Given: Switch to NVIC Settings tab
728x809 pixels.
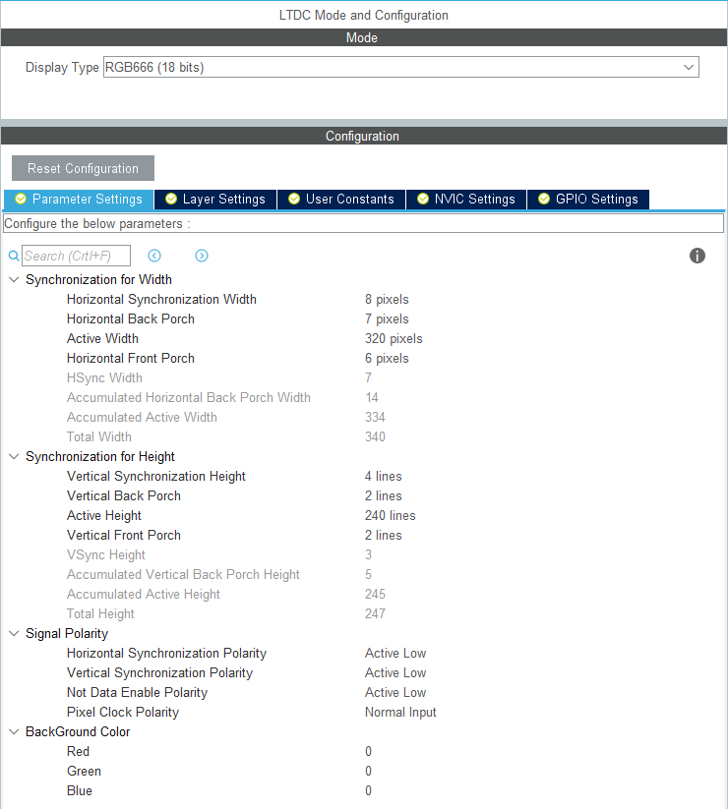Looking at the screenshot, I should pos(466,200).
